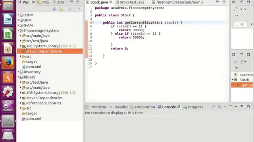This screenshot has width=254, height=142.
Task: Switch to StockTest.java editor tab
Action: (132, 2)
